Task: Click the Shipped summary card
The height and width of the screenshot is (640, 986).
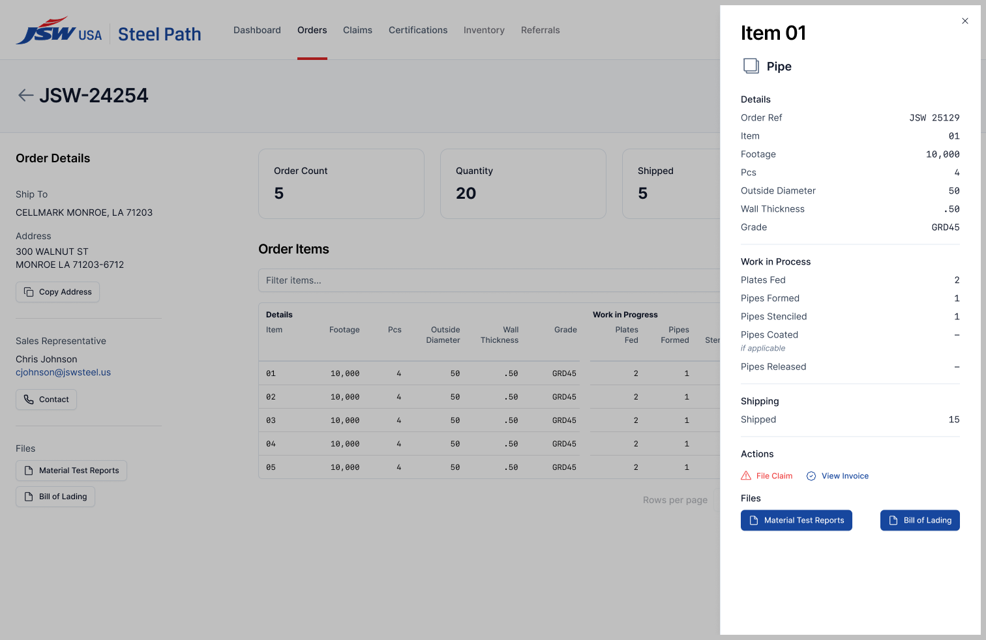Action: [x=672, y=184]
